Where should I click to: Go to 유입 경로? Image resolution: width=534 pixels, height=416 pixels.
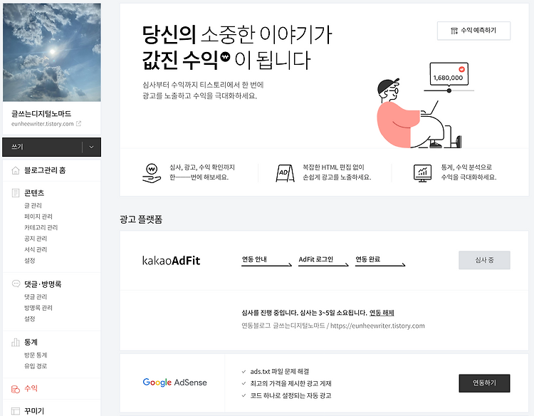36,366
